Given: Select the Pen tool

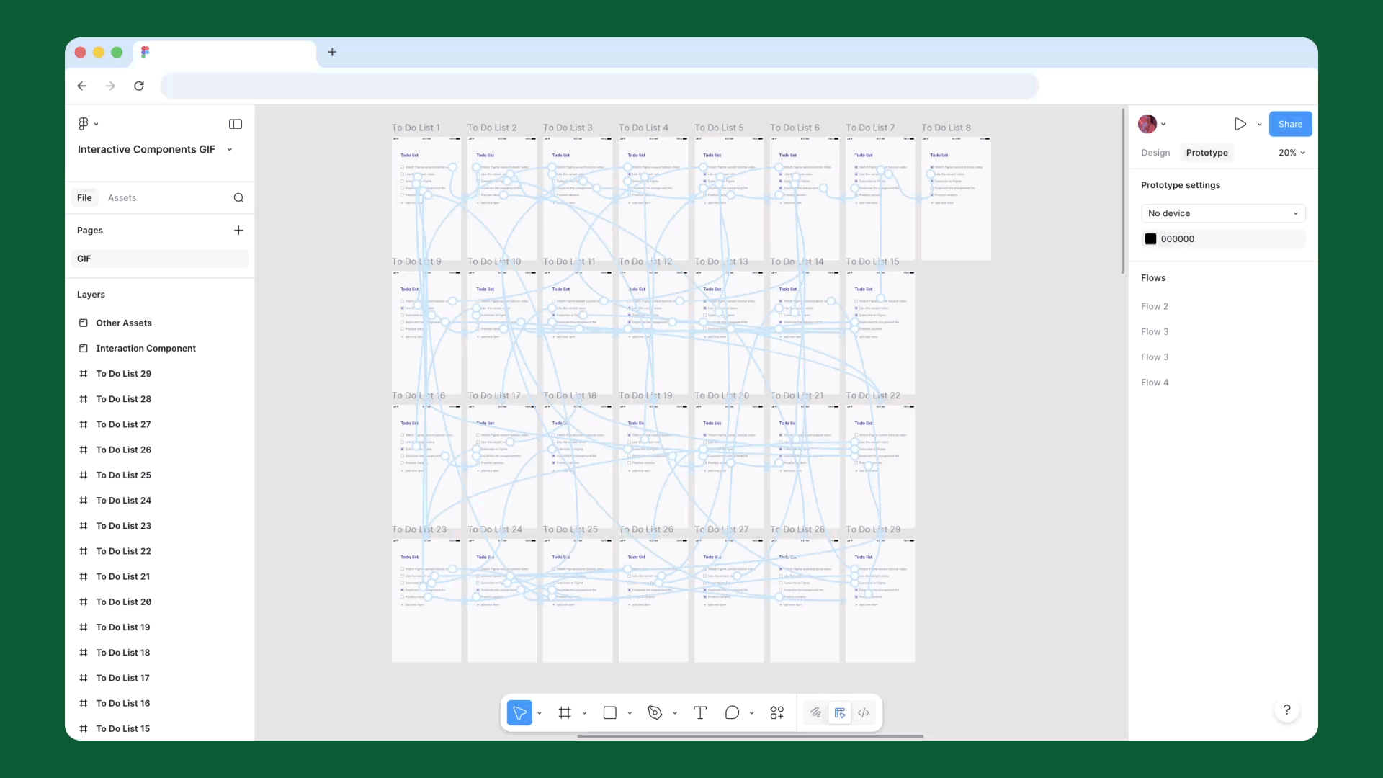Looking at the screenshot, I should pos(655,712).
